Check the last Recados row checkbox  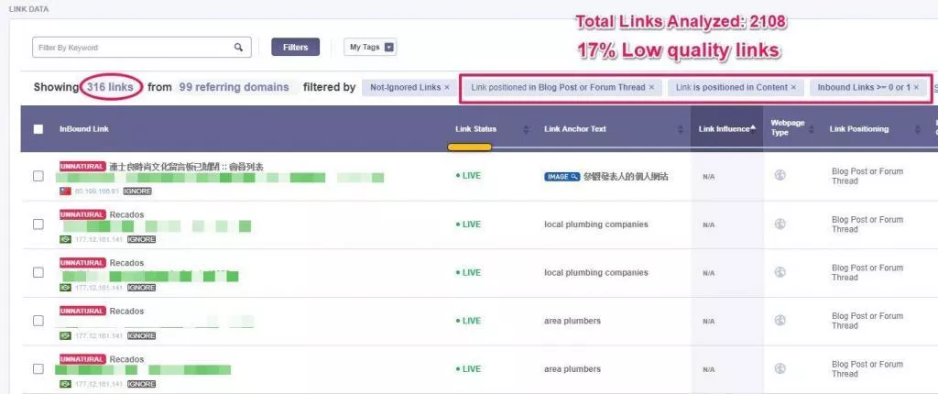(x=38, y=369)
